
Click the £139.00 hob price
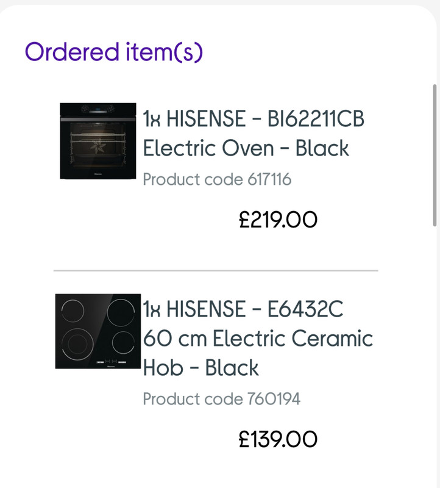click(x=278, y=439)
